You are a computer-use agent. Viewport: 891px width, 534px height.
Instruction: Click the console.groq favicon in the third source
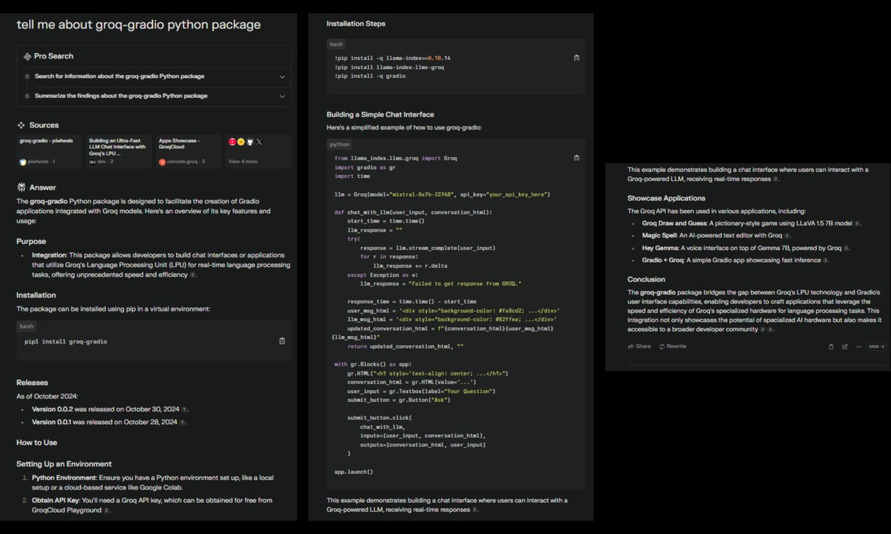pos(162,162)
